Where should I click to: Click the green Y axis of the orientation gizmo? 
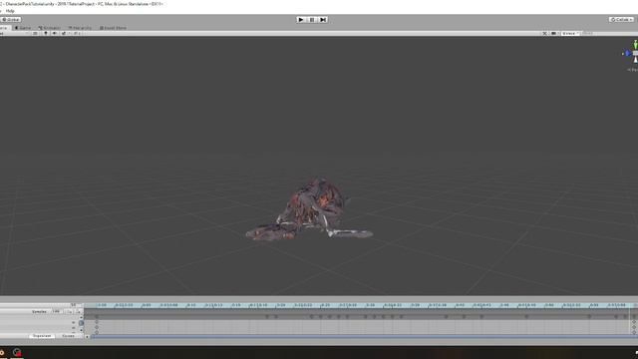coord(635,45)
